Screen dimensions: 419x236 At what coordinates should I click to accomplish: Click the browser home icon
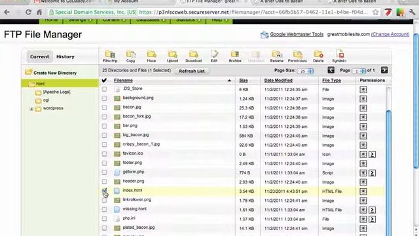[x=39, y=12]
